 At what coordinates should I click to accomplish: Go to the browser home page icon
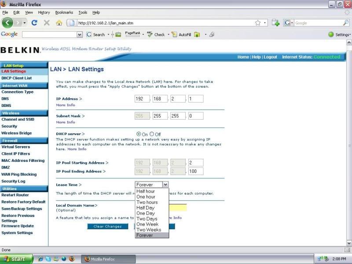coord(59,23)
